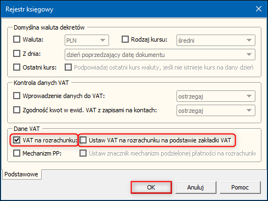
Task: Select the Podstawowe tab
Action: tap(21, 174)
